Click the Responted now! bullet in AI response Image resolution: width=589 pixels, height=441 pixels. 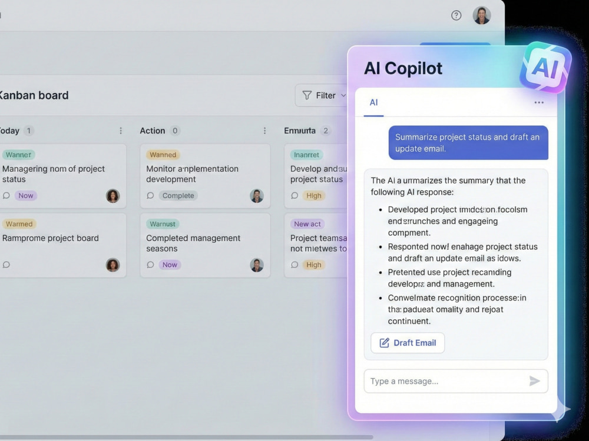click(x=463, y=252)
